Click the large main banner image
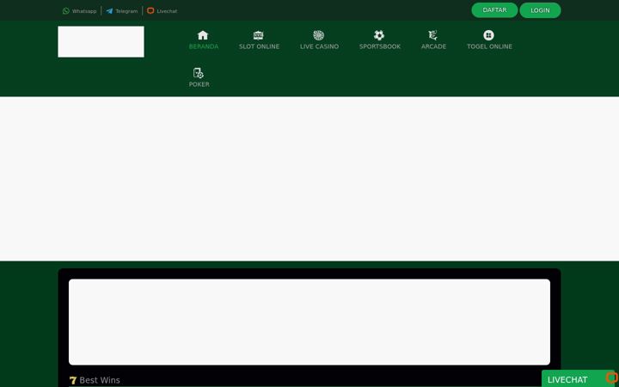This screenshot has width=619, height=387. click(x=309, y=179)
